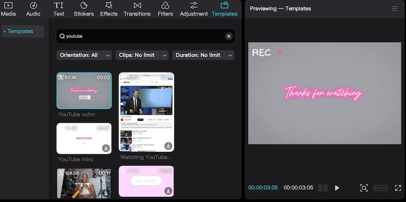Select the pink 41.7K template thumbnail
Viewport: 406px width, 202px height.
point(146,181)
